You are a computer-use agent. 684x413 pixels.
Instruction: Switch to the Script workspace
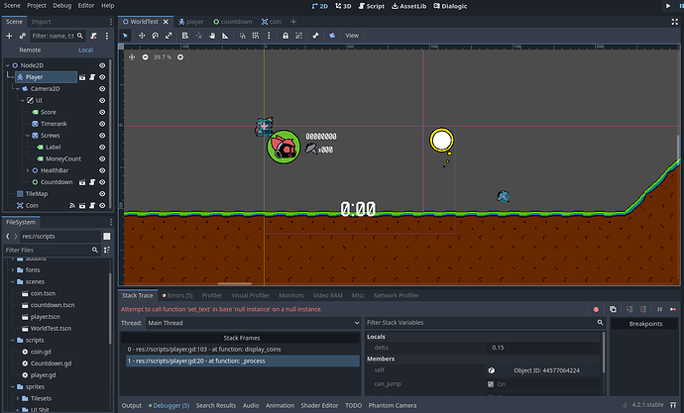371,6
